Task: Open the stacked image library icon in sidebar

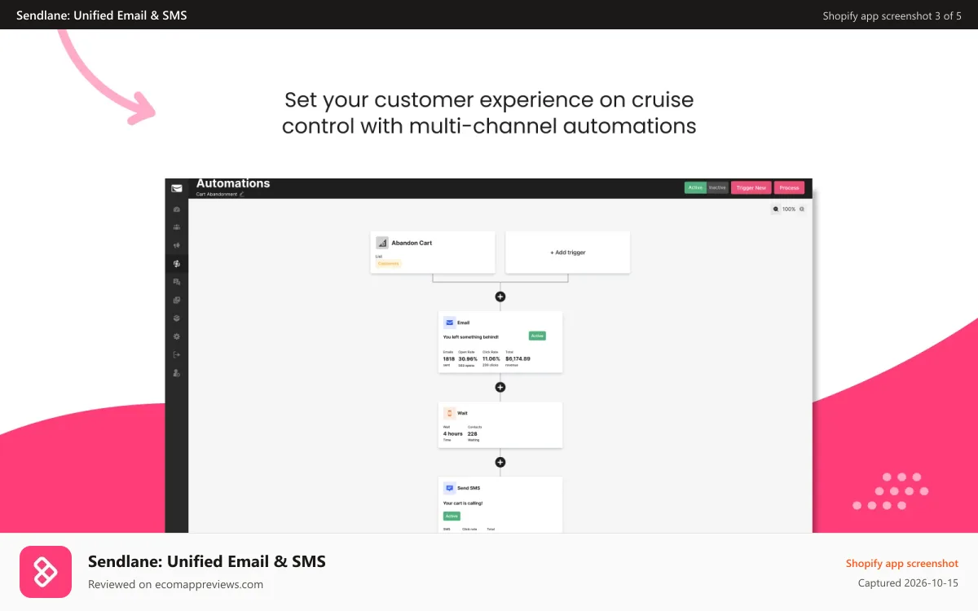Action: 177,300
